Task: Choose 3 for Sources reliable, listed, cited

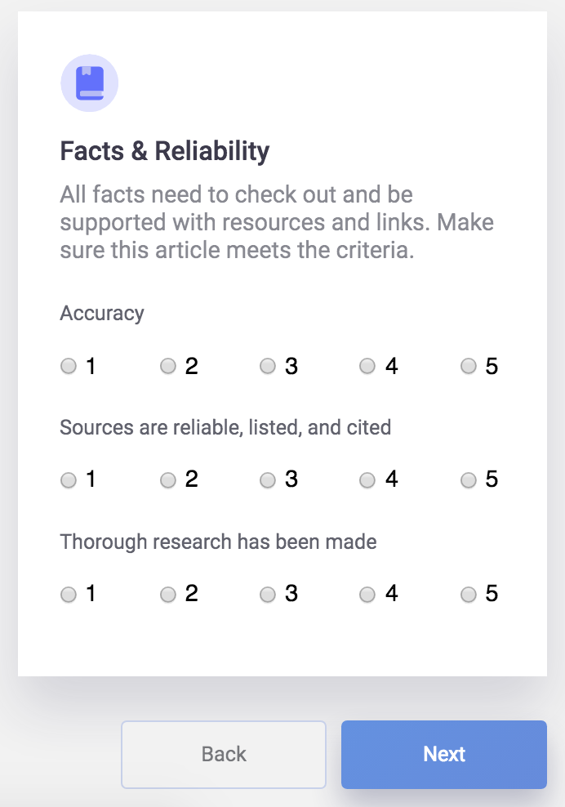Action: point(268,480)
